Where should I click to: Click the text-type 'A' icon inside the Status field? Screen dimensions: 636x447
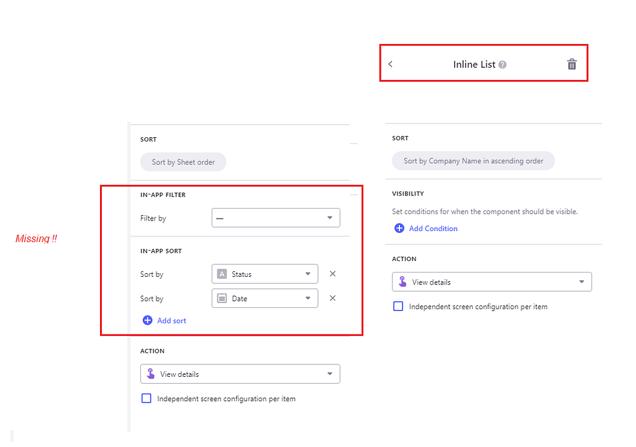pos(223,274)
